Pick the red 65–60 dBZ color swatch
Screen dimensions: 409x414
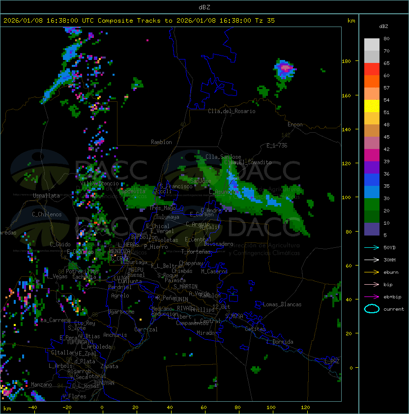(372, 69)
